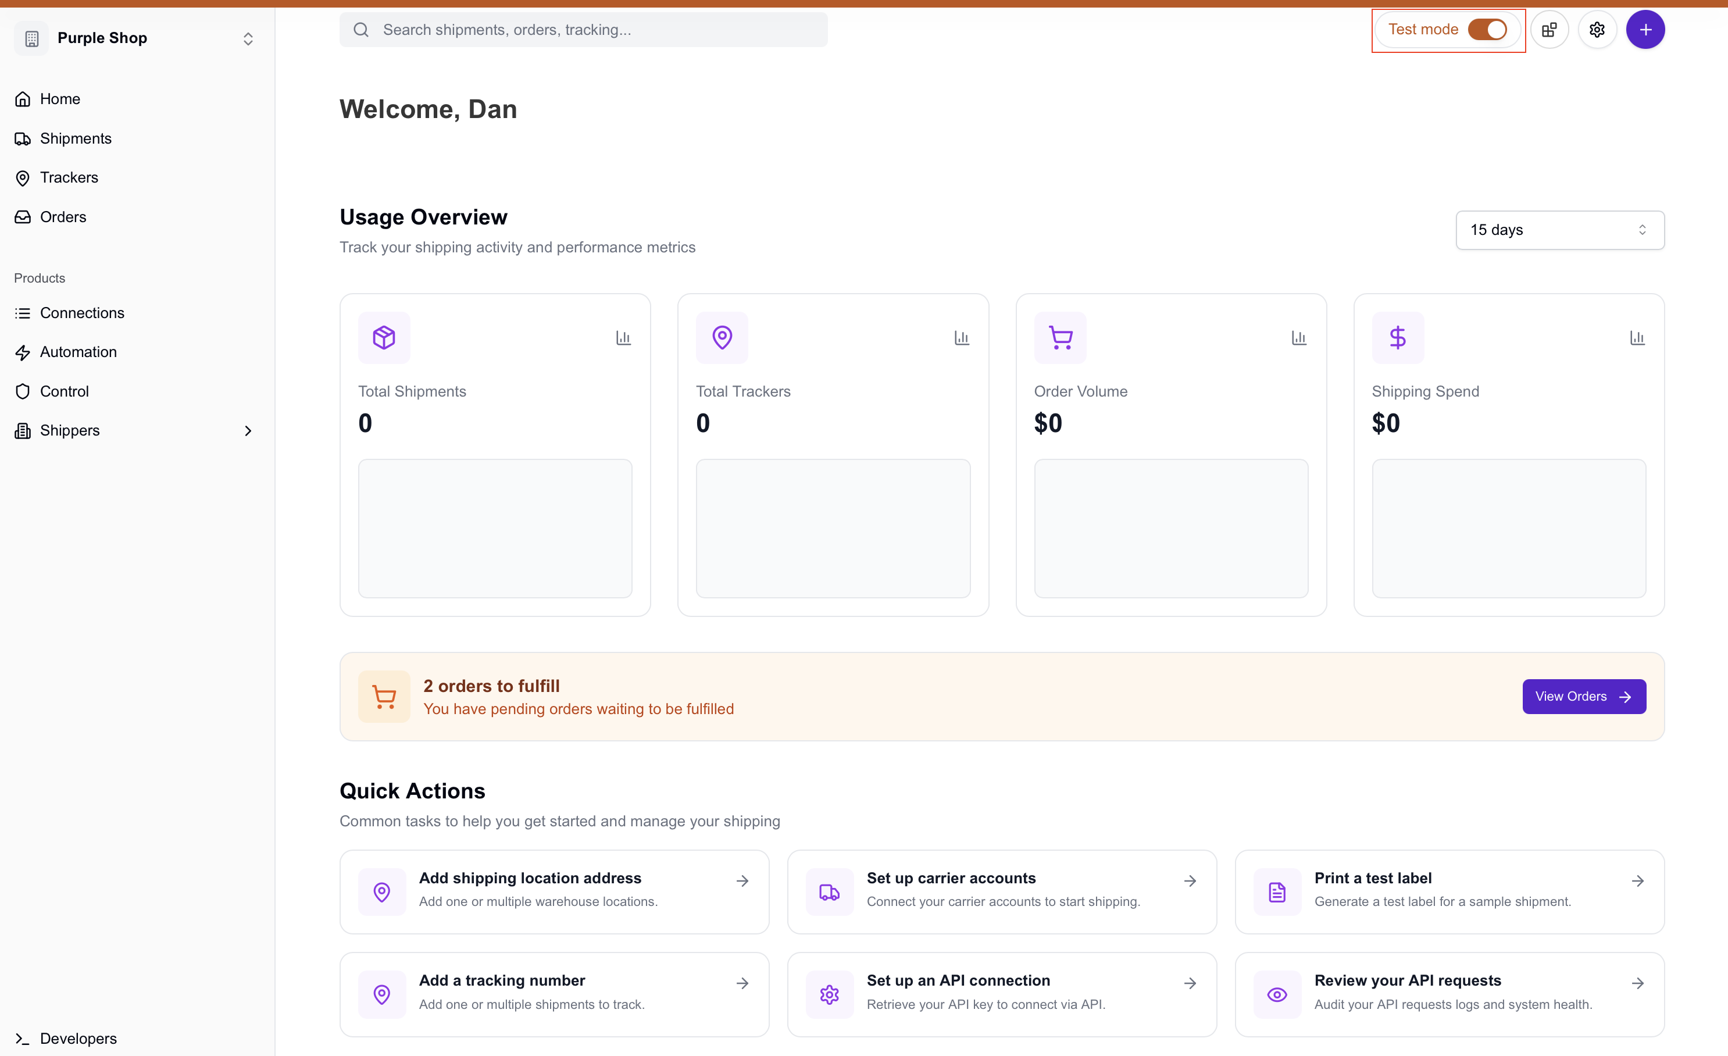Open Total Shipments chart icon
Image resolution: width=1728 pixels, height=1056 pixels.
(623, 338)
